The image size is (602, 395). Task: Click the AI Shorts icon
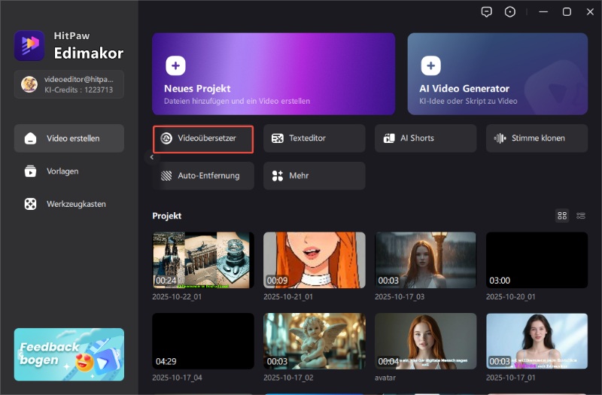[389, 138]
